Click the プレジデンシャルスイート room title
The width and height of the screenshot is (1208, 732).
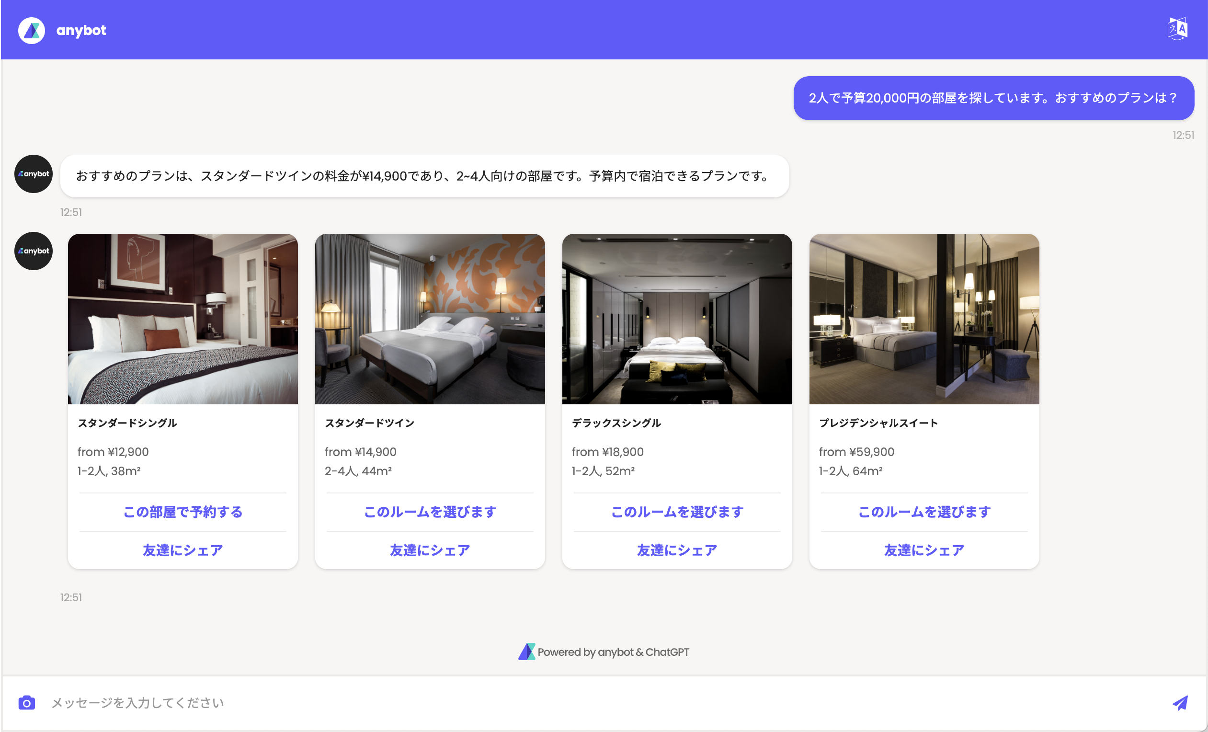878,423
